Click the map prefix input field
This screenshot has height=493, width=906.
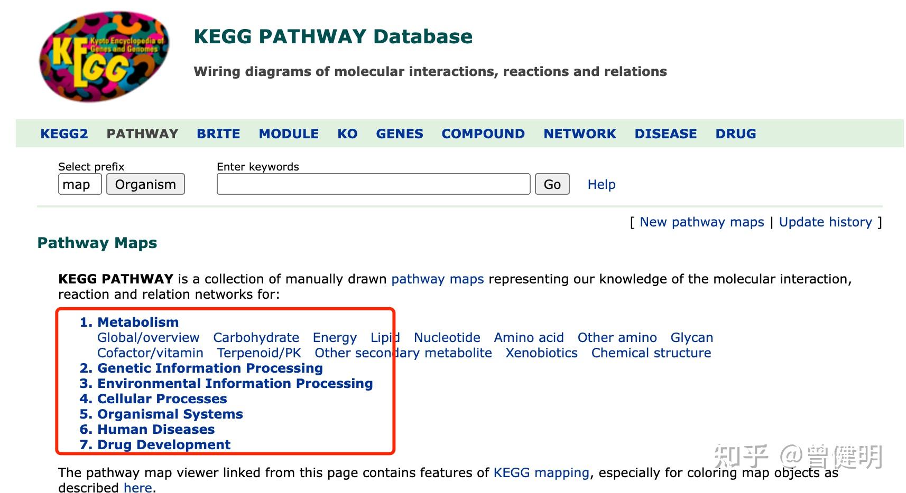coord(80,184)
